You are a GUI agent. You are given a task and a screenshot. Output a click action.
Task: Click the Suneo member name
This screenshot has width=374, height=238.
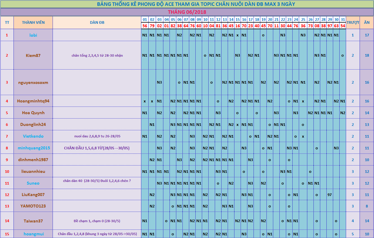[33, 183]
